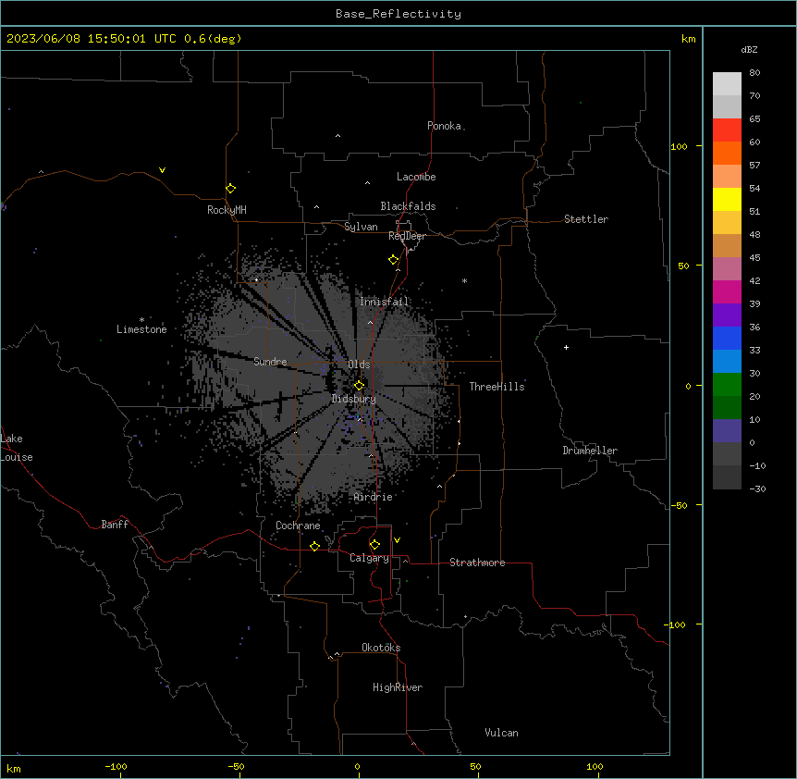Pick the orange 60-57 dBZ legend swatch
This screenshot has height=779, width=797.
(x=727, y=154)
